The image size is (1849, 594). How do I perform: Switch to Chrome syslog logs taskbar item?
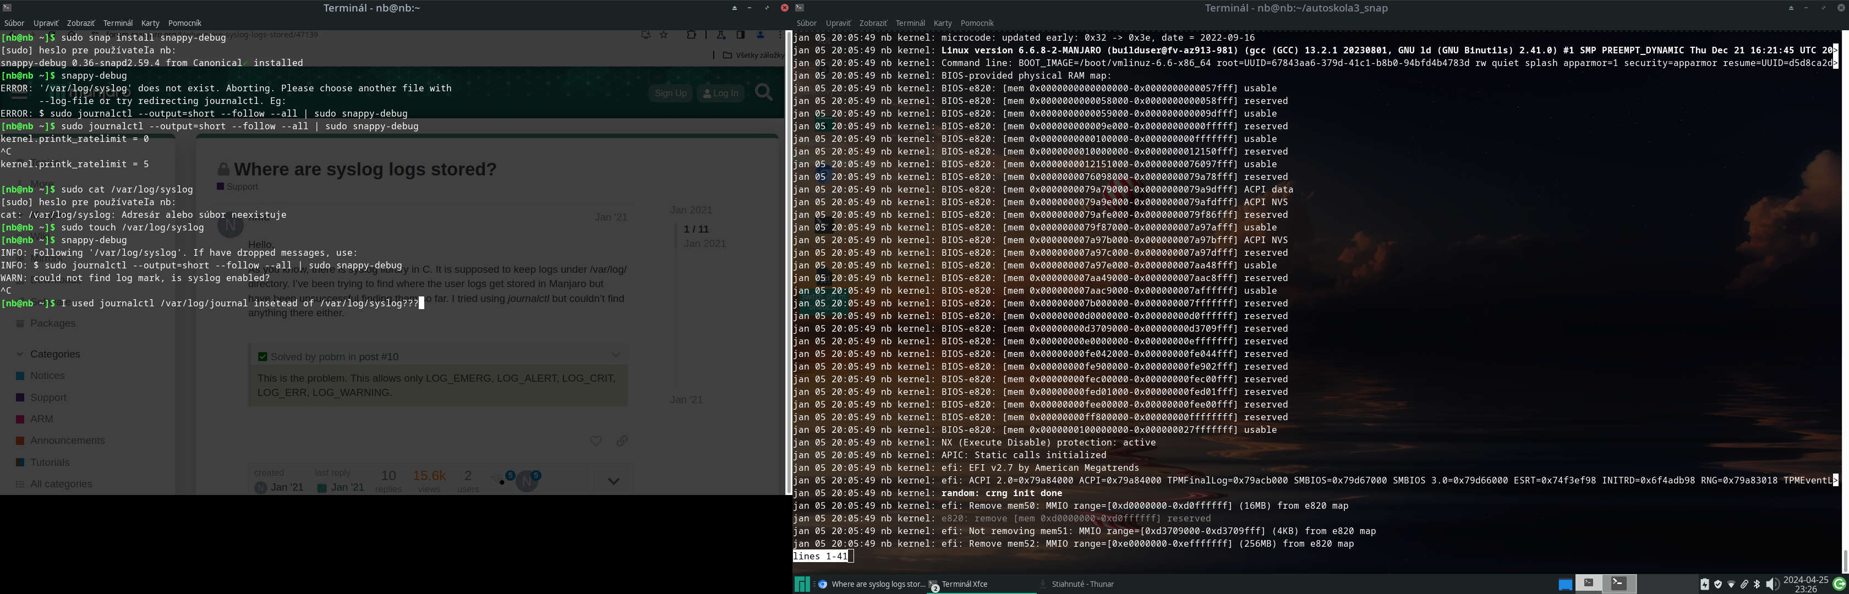pos(871,584)
